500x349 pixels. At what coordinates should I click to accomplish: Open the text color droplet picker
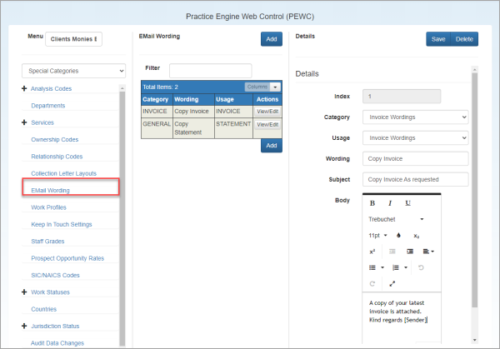coord(398,236)
